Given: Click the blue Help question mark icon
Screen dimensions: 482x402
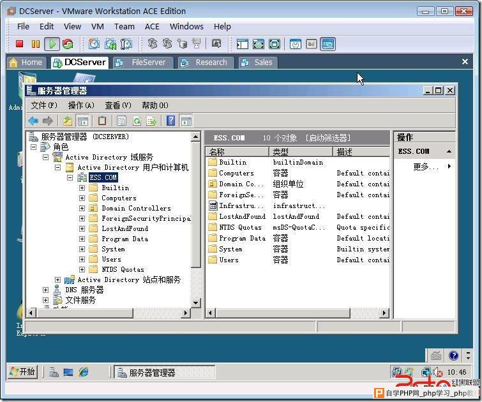Looking at the screenshot, I should pos(170,121).
